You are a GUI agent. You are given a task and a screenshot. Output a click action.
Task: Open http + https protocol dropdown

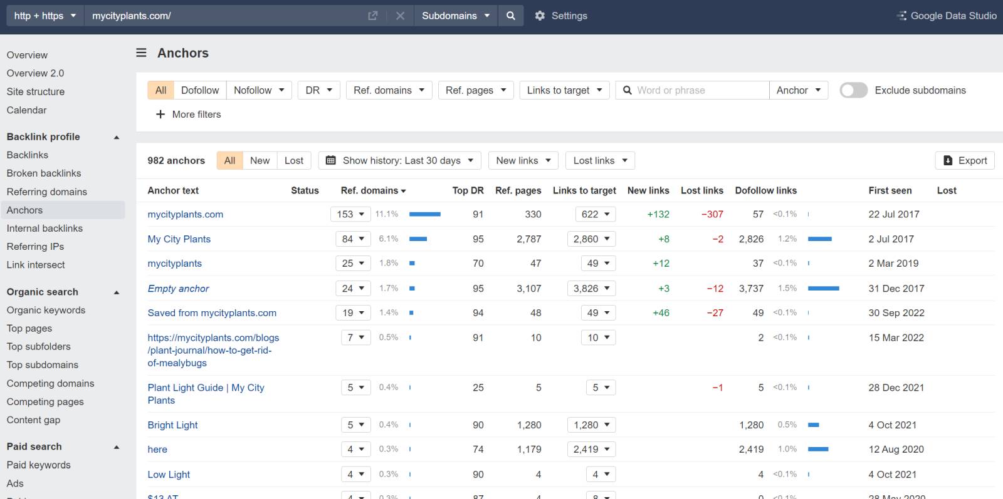click(45, 16)
